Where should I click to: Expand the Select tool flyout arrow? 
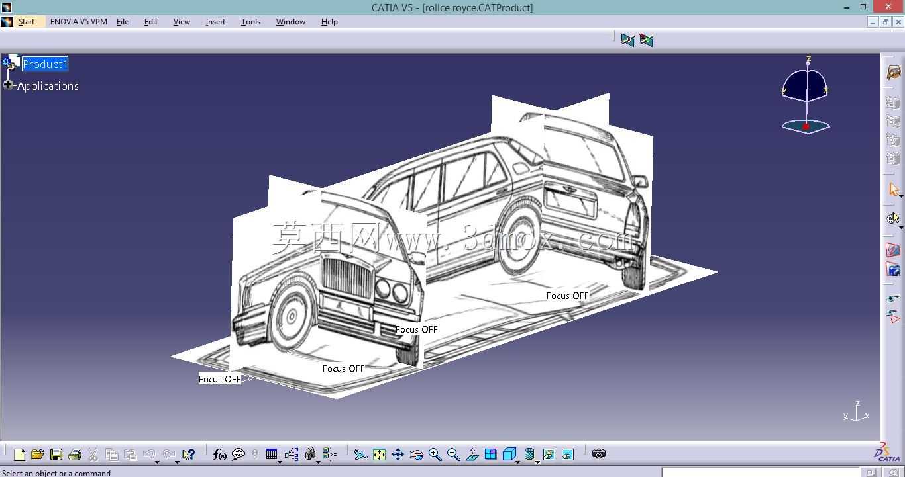(x=901, y=197)
